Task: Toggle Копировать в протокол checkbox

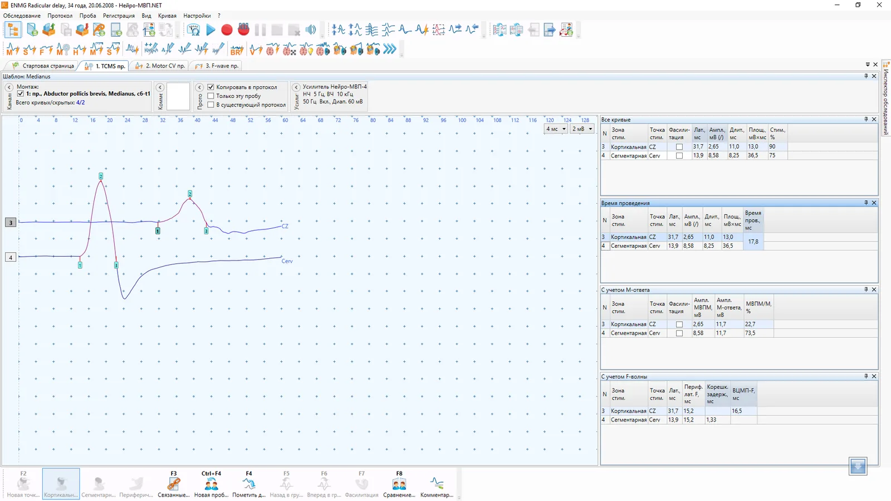Action: pos(210,87)
